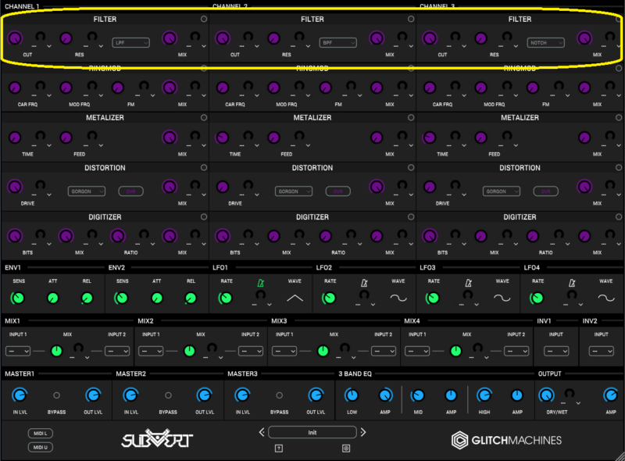The image size is (625, 461).
Task: Click the Glitchmachines logo
Action: pos(506,440)
